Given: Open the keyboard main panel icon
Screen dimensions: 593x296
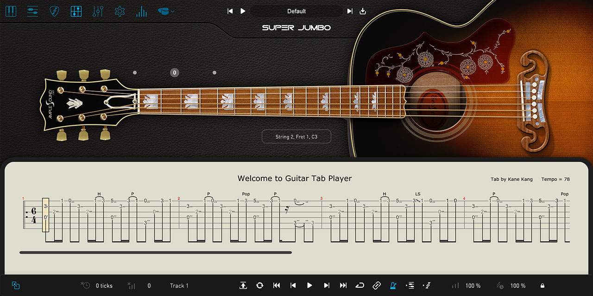Looking at the screenshot, I should [10, 11].
